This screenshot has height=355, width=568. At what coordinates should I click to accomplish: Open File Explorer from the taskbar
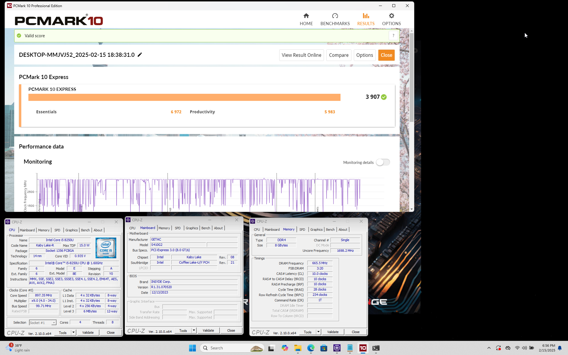pos(298,348)
